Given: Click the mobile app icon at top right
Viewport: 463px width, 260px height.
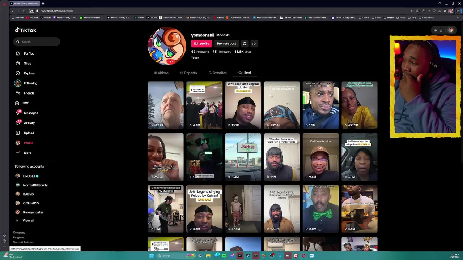Looking at the screenshot, I should [441, 30].
